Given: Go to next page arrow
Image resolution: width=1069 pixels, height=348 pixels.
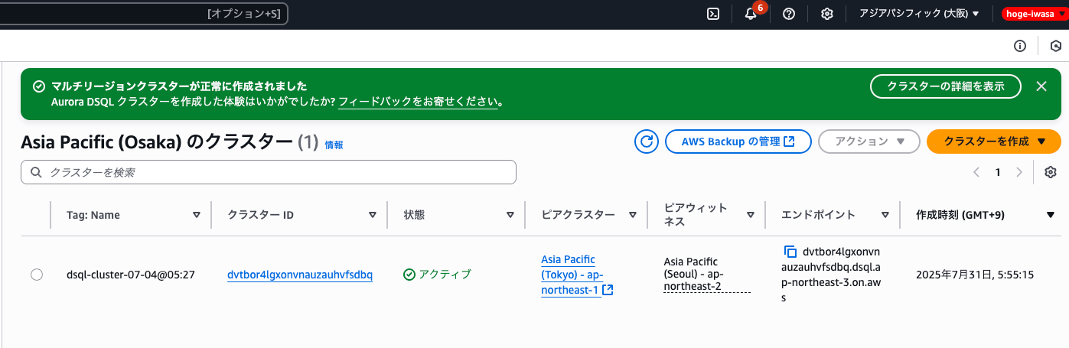Looking at the screenshot, I should 1018,172.
